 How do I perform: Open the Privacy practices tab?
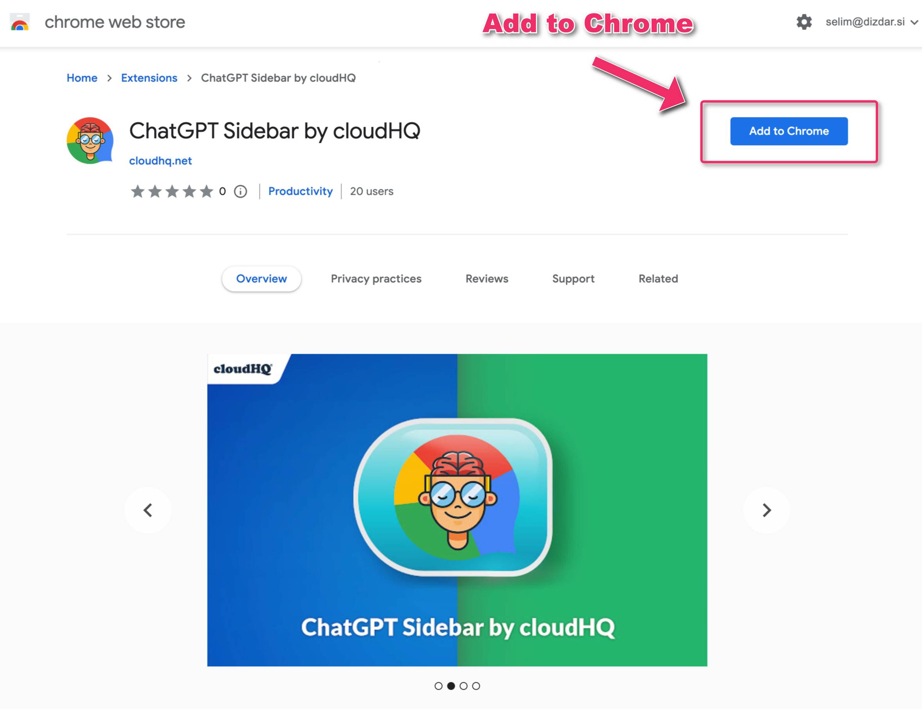377,278
